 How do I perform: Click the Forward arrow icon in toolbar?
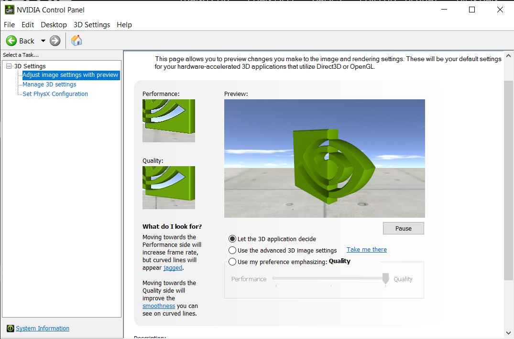click(x=55, y=41)
